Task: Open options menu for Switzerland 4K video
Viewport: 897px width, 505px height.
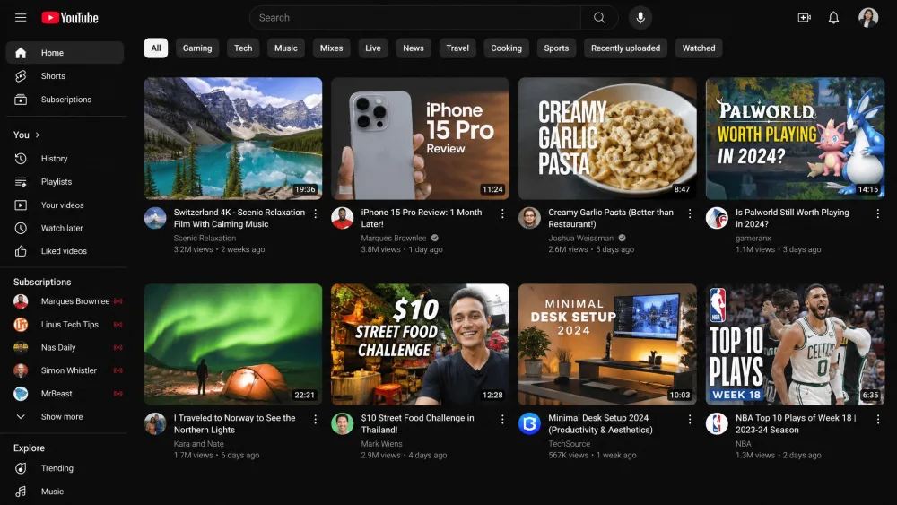Action: (x=315, y=213)
